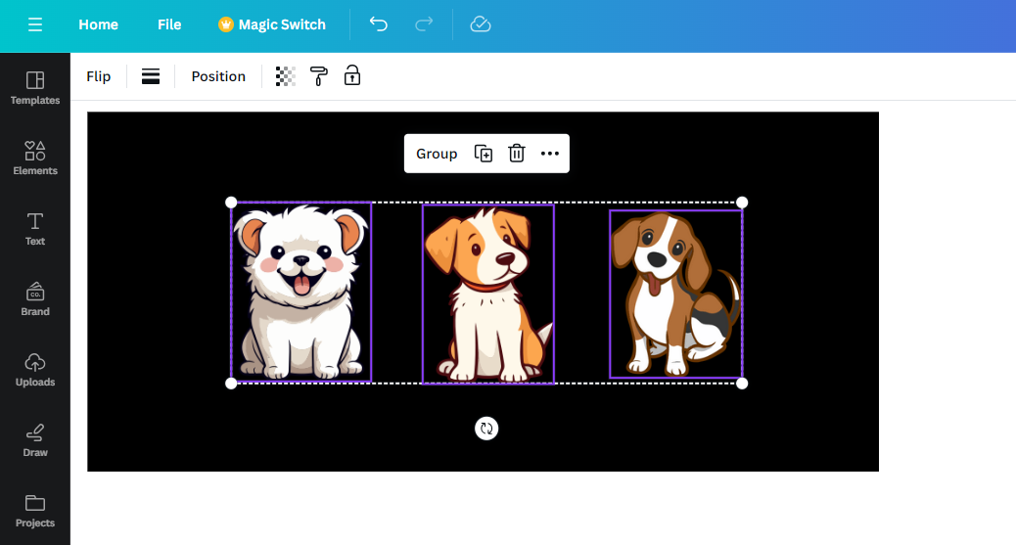Check cloud save status icon
The height and width of the screenshot is (545, 1016).
pos(481,24)
